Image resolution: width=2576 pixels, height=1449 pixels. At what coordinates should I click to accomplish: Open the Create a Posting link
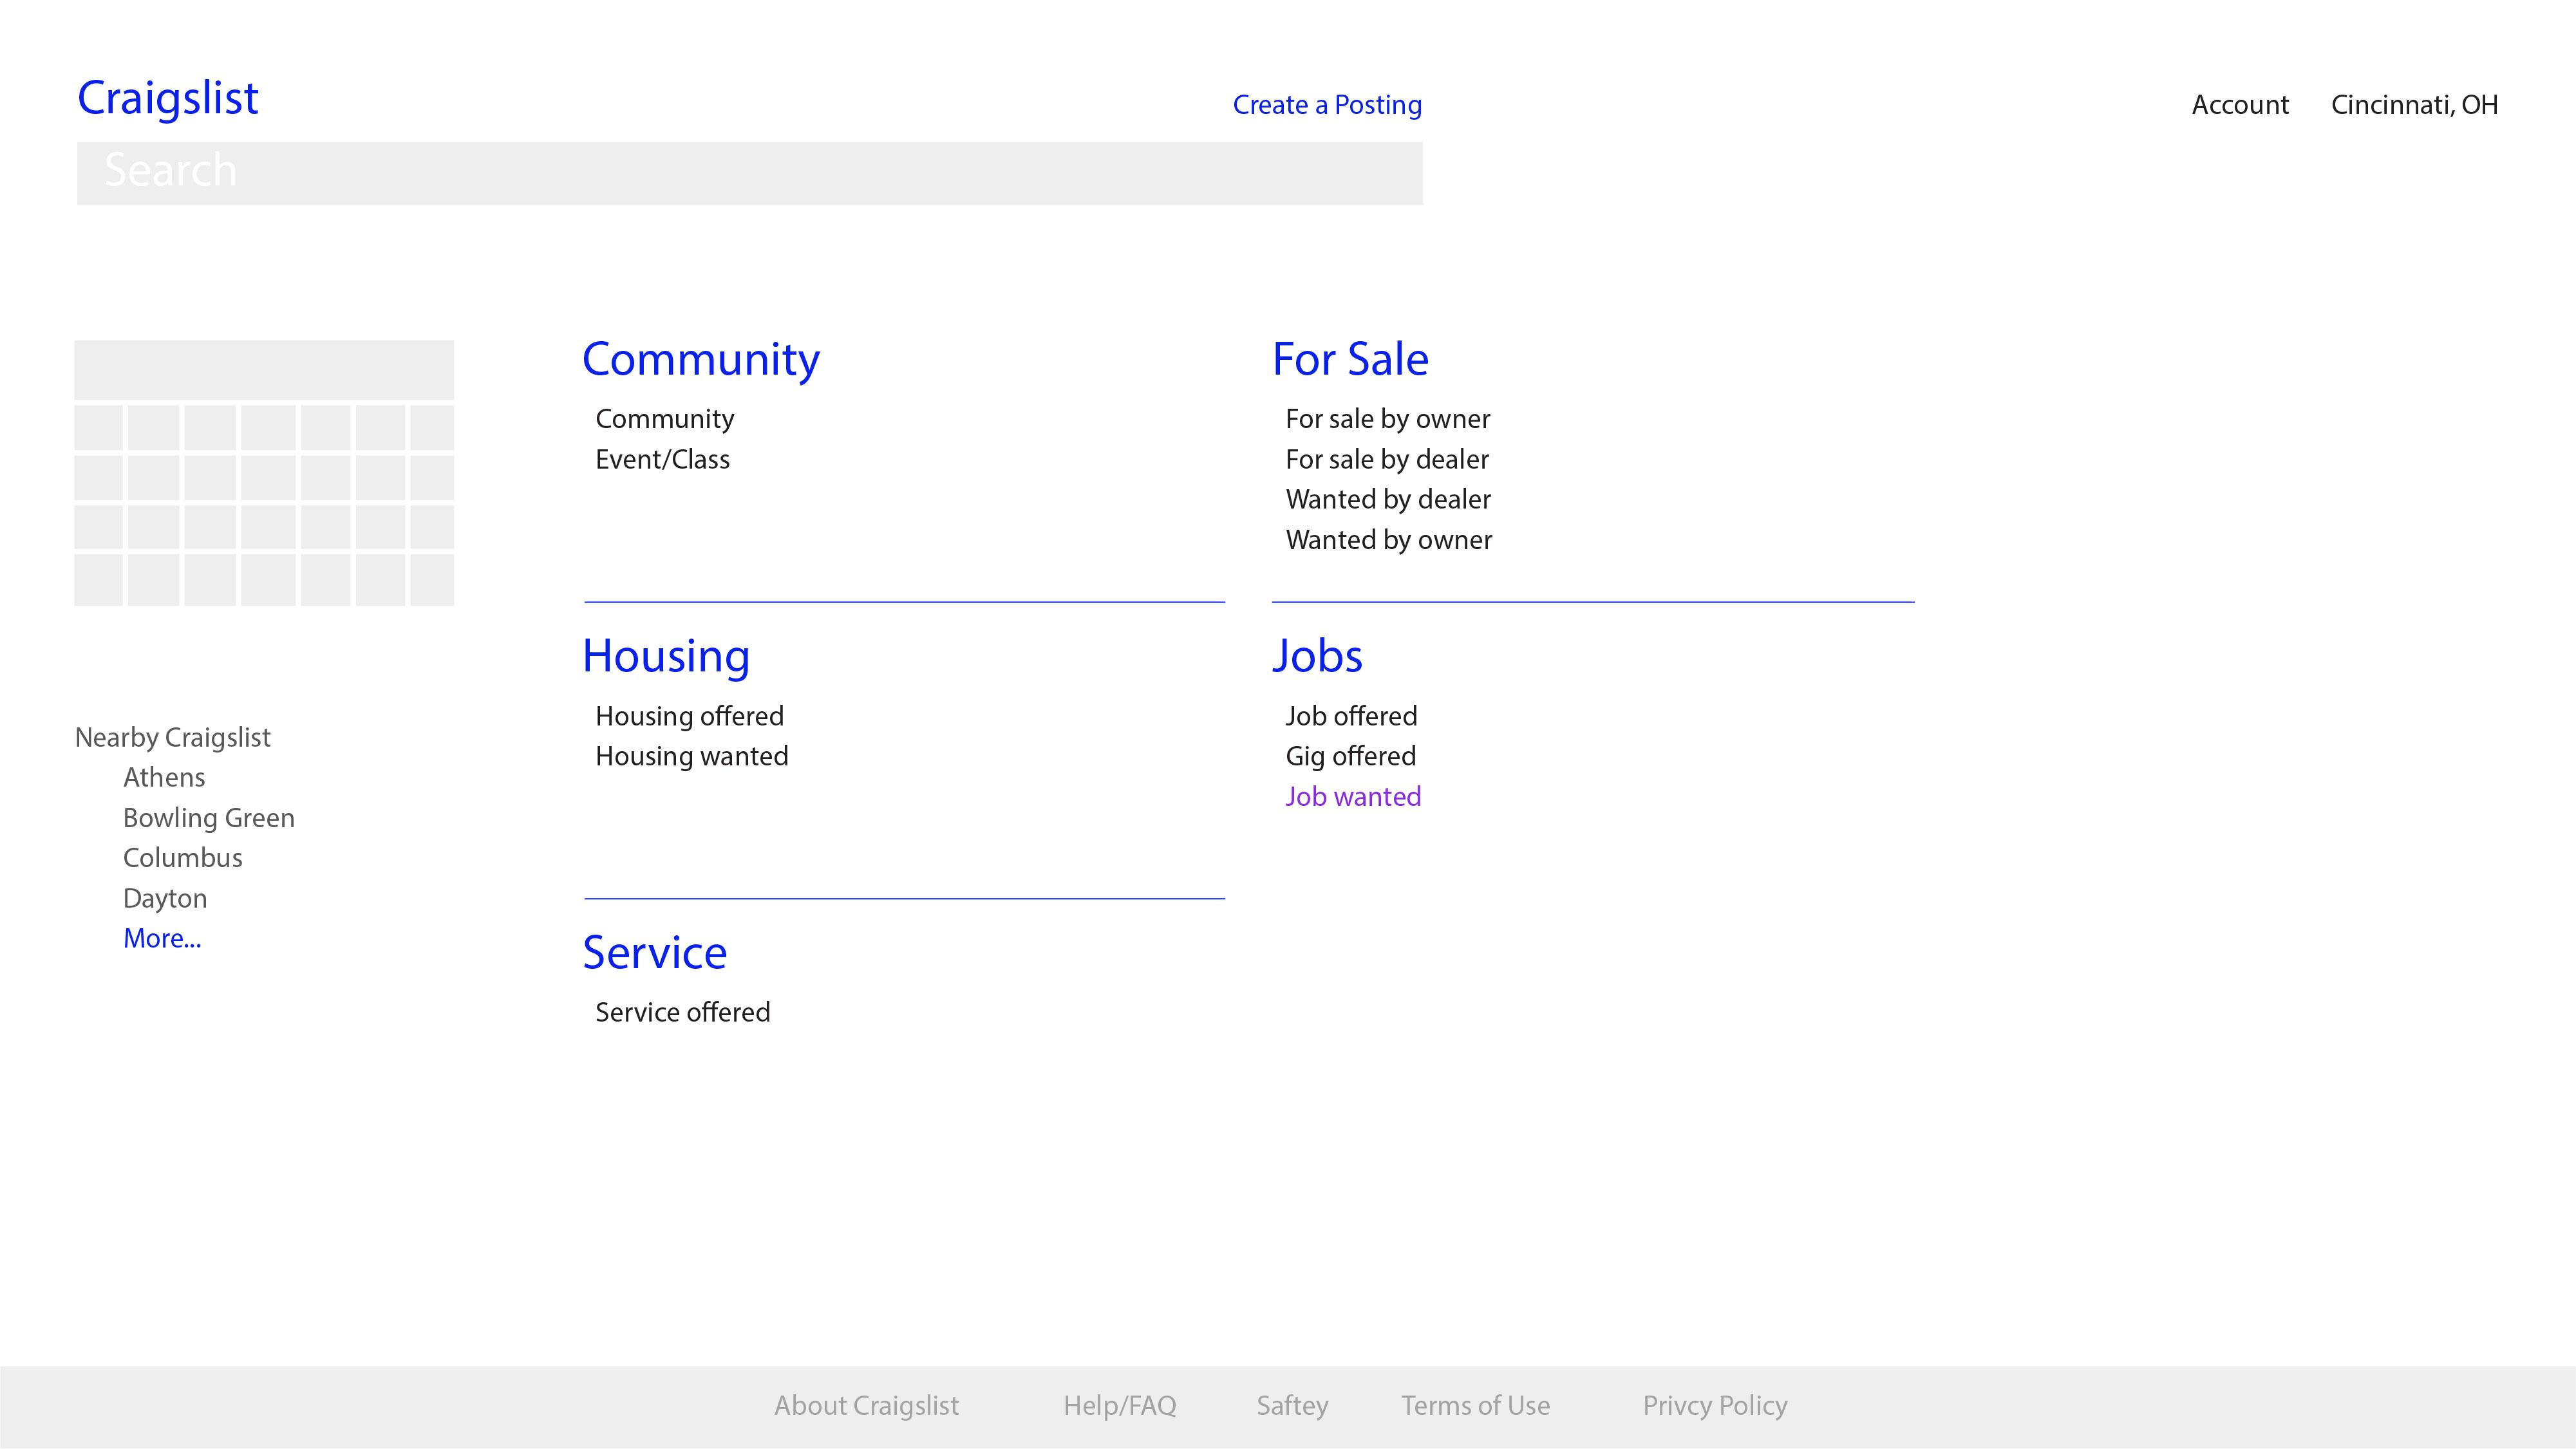(1326, 105)
